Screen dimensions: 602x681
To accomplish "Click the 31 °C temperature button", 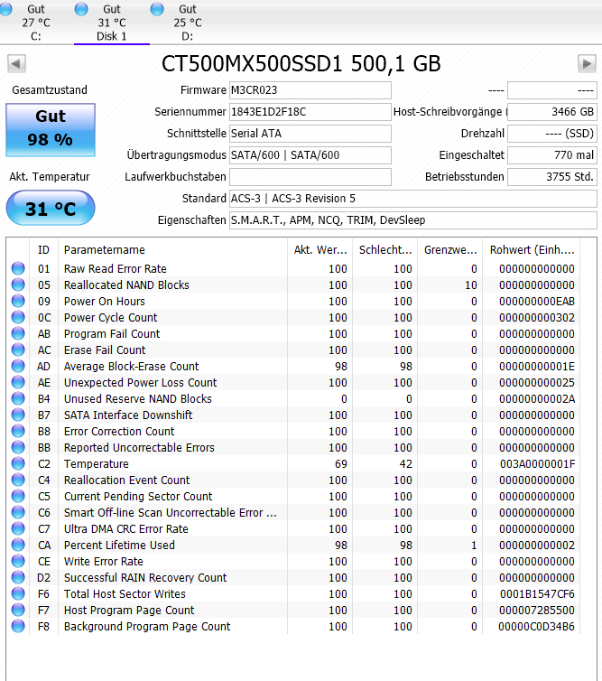I will pyautogui.click(x=51, y=208).
